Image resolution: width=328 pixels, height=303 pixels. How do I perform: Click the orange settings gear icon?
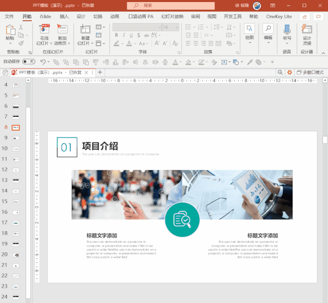click(290, 72)
